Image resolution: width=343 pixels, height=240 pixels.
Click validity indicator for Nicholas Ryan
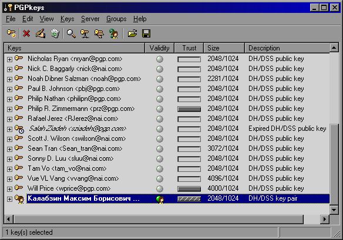coord(160,59)
